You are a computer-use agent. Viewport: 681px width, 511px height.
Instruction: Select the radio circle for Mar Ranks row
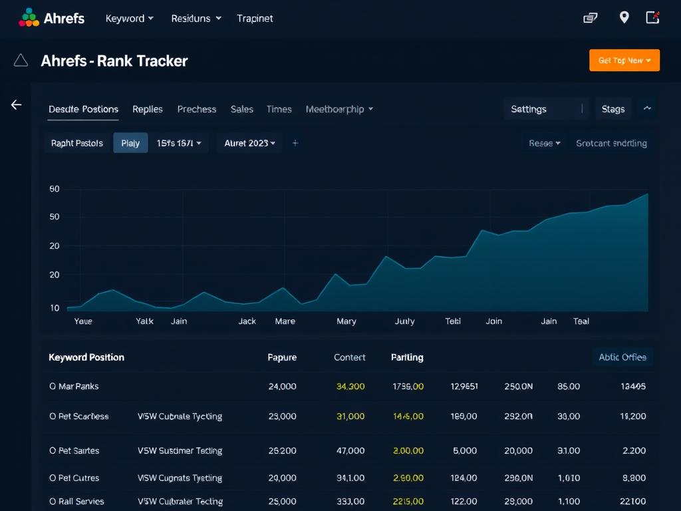coord(53,387)
